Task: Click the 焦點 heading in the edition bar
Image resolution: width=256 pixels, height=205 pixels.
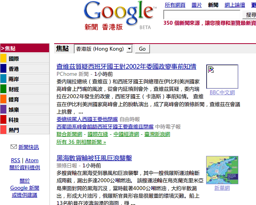Action: [x=62, y=49]
